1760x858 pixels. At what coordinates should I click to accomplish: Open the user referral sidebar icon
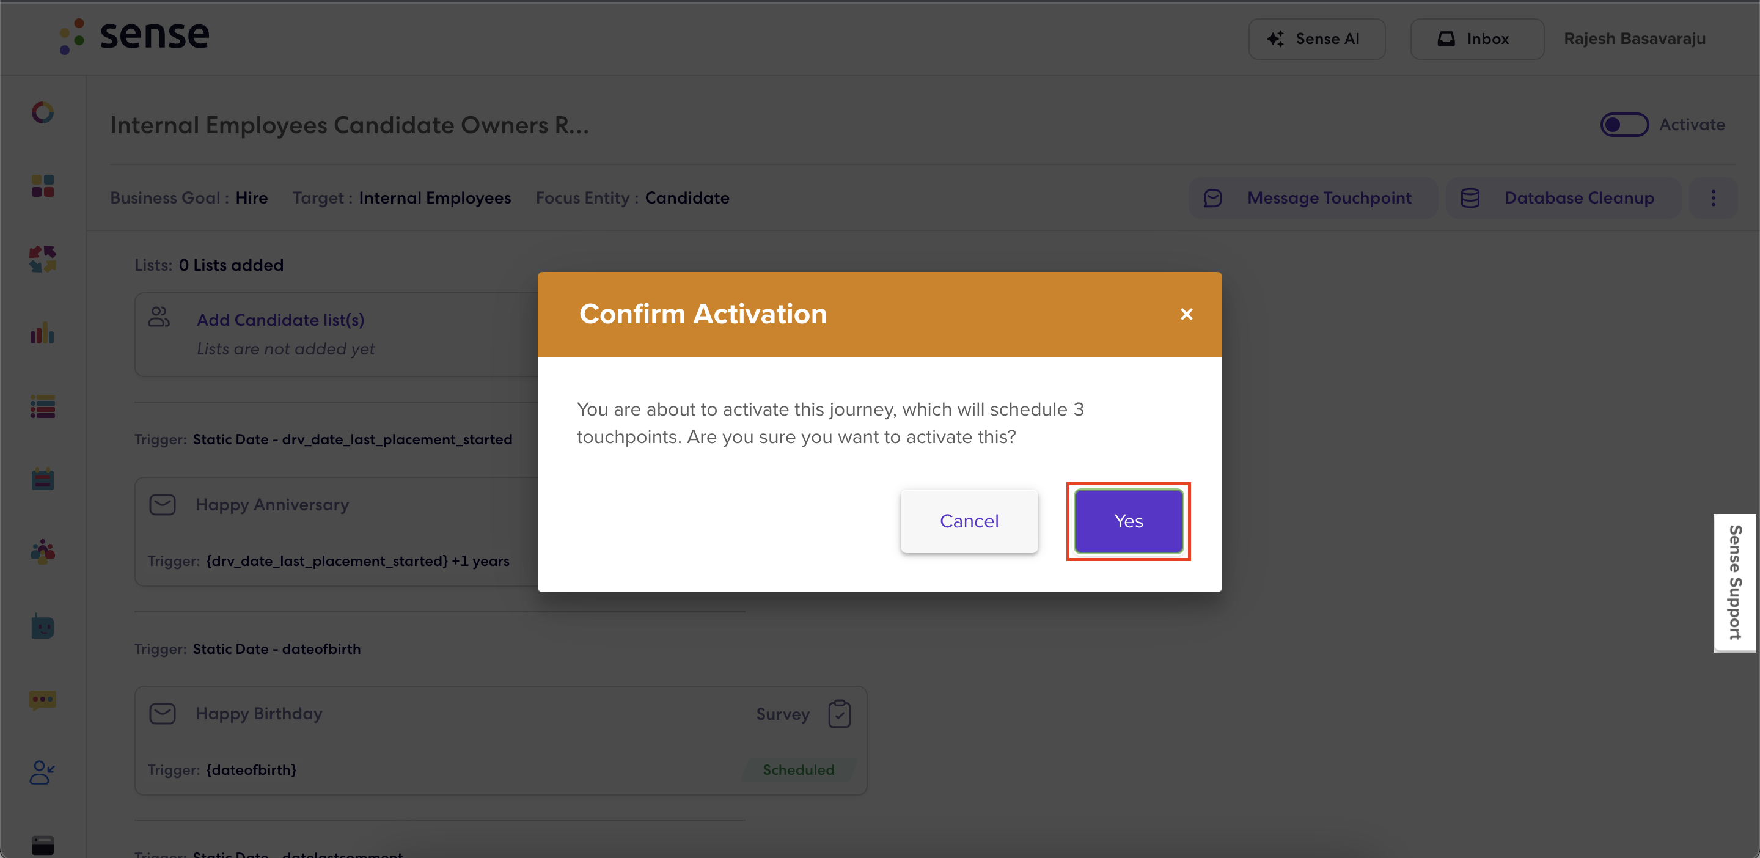click(x=42, y=773)
